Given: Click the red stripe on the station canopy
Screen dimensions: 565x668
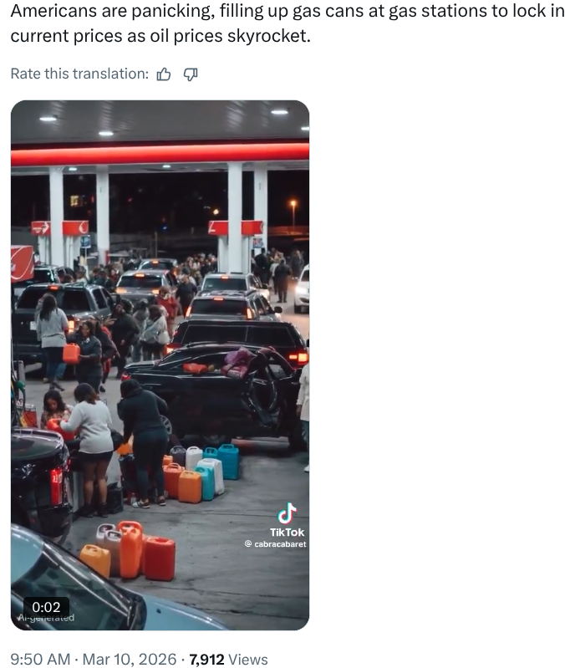Looking at the screenshot, I should 160,154.
